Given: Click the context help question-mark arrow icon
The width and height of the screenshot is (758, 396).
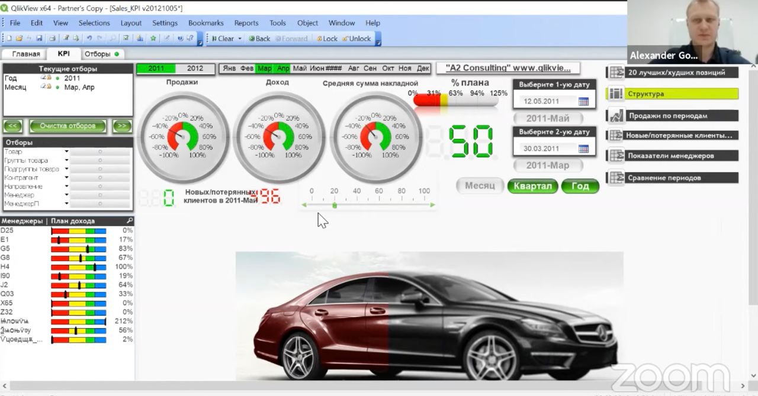Looking at the screenshot, I should tap(190, 38).
